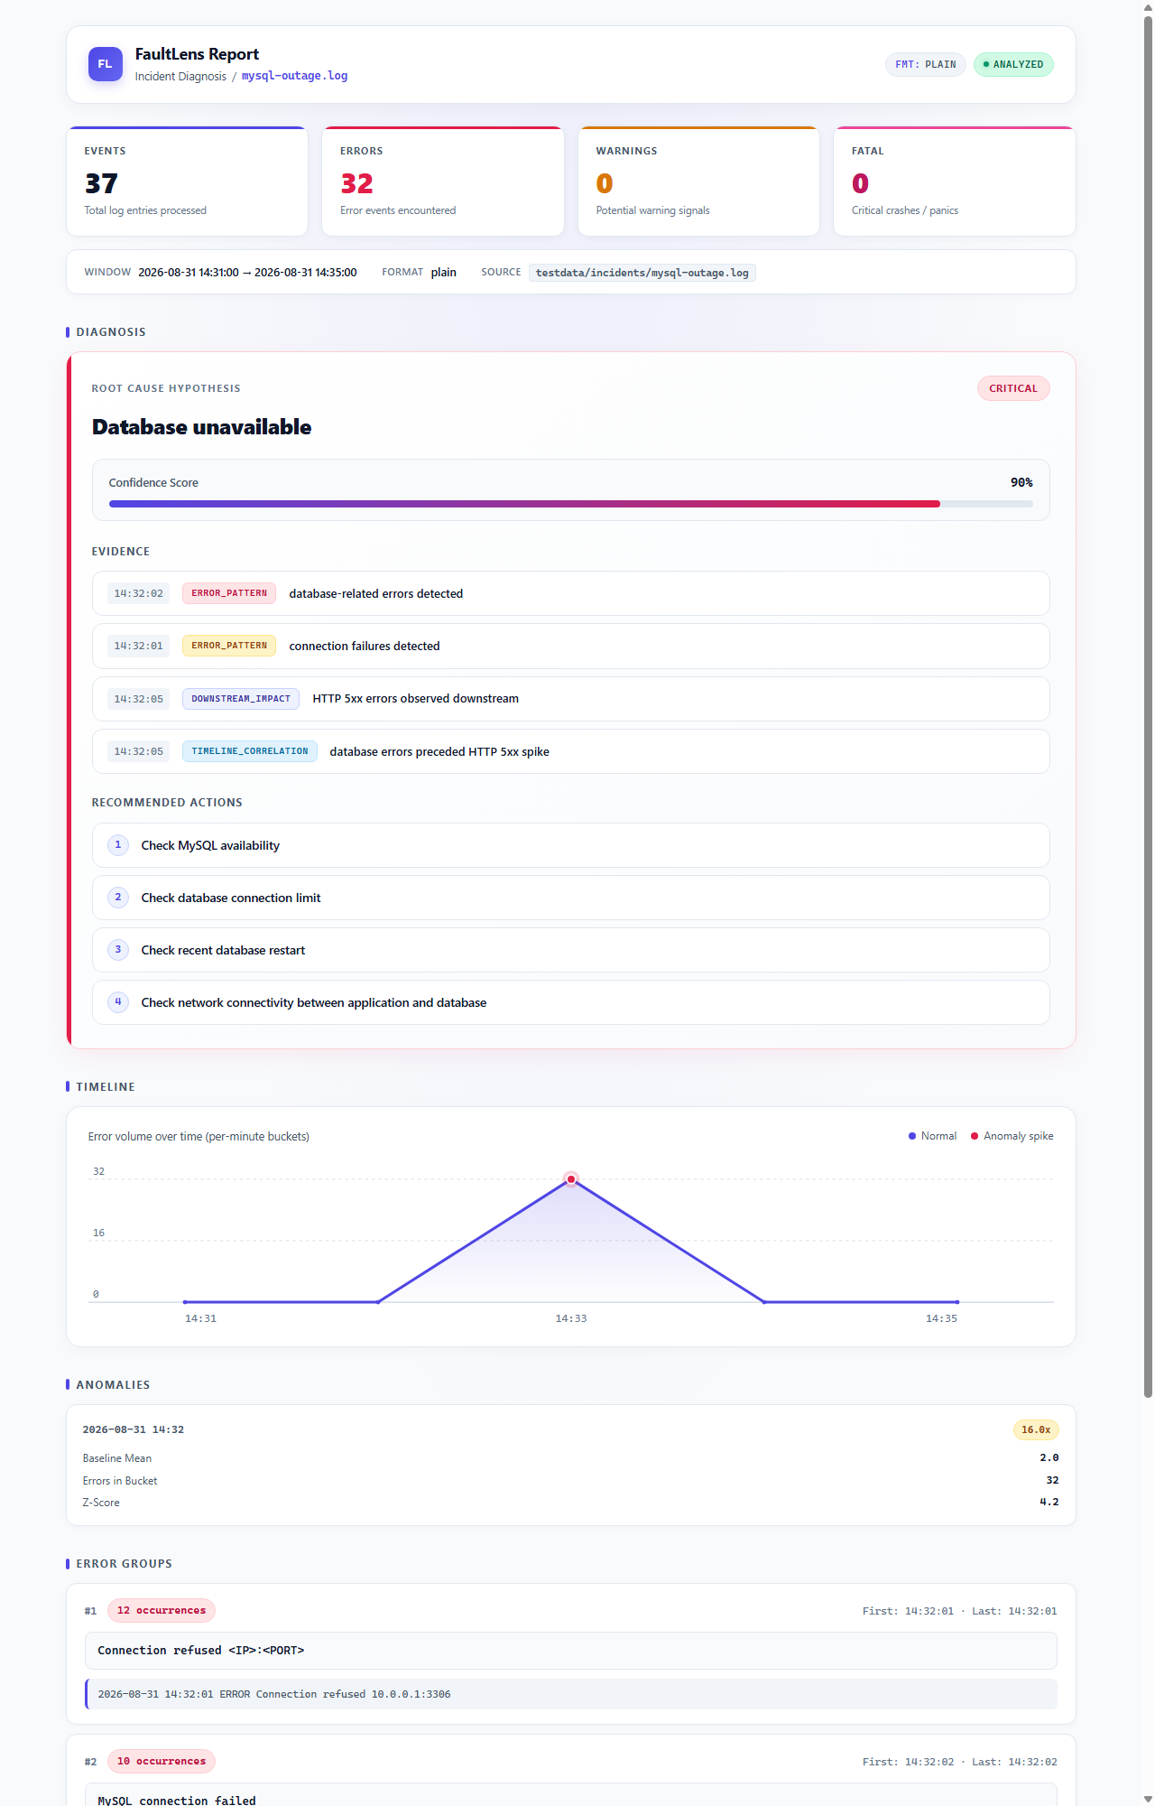Select evidence 'HTTP 5xx errors observed downstream'

[570, 699]
